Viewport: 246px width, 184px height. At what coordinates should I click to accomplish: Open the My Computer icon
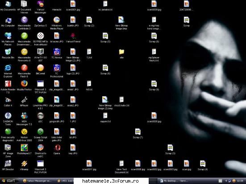click(8, 22)
